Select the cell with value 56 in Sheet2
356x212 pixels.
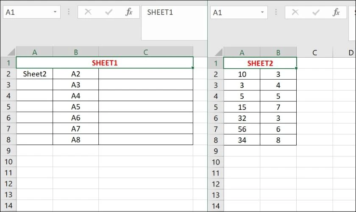coord(242,129)
